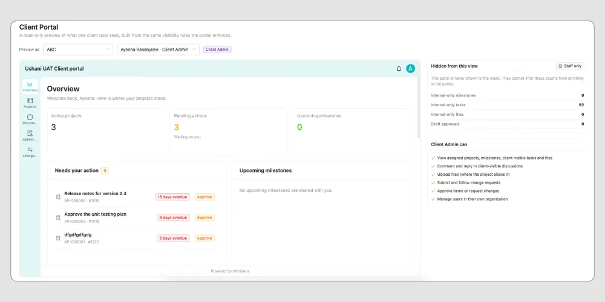Open Discussions from the portal sidebar
This screenshot has height=302, width=605.
click(x=30, y=120)
